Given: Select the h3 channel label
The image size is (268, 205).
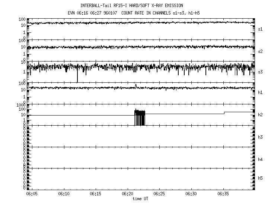Looking at the screenshot, I should coord(261,137).
